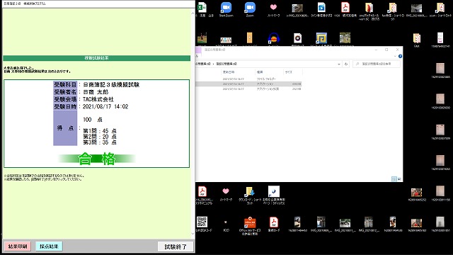Expand the Explorer ribbon chevron

(x=395, y=57)
